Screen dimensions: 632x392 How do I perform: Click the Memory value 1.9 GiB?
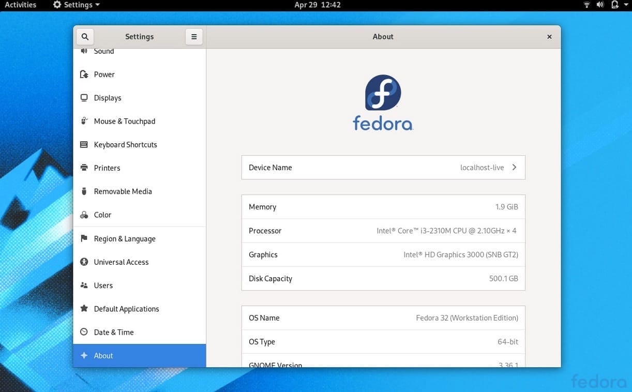[x=506, y=207]
